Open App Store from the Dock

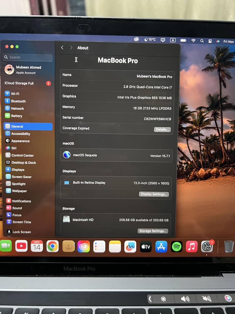tap(161, 247)
